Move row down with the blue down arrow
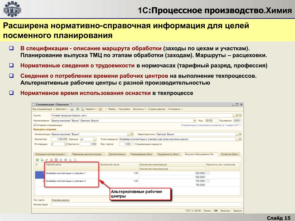The height and width of the screenshot is (221, 295). (65, 160)
